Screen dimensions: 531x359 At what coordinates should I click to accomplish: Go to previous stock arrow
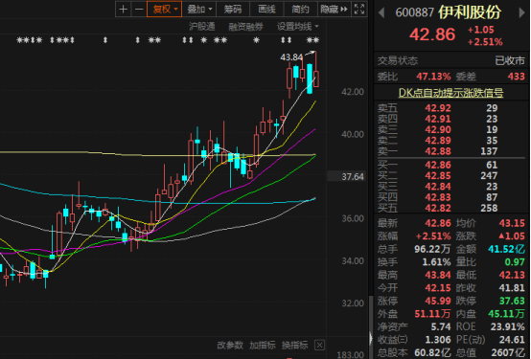pos(381,13)
